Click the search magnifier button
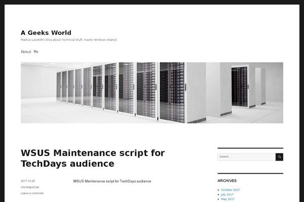Viewport: 304px width, 202px height. pos(279,157)
